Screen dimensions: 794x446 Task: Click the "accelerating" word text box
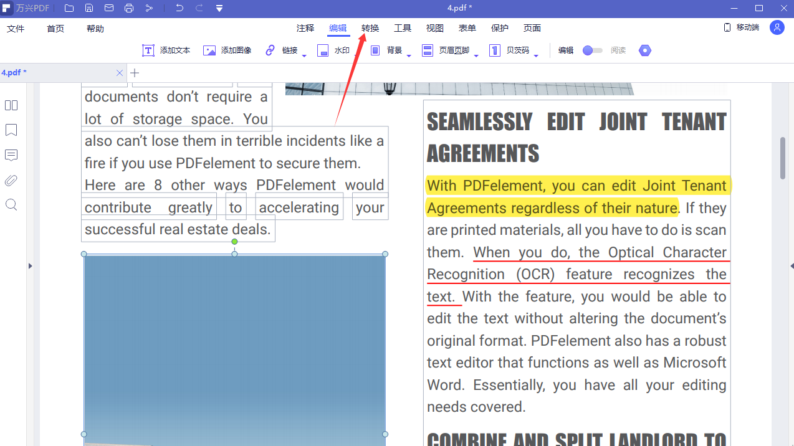point(299,207)
